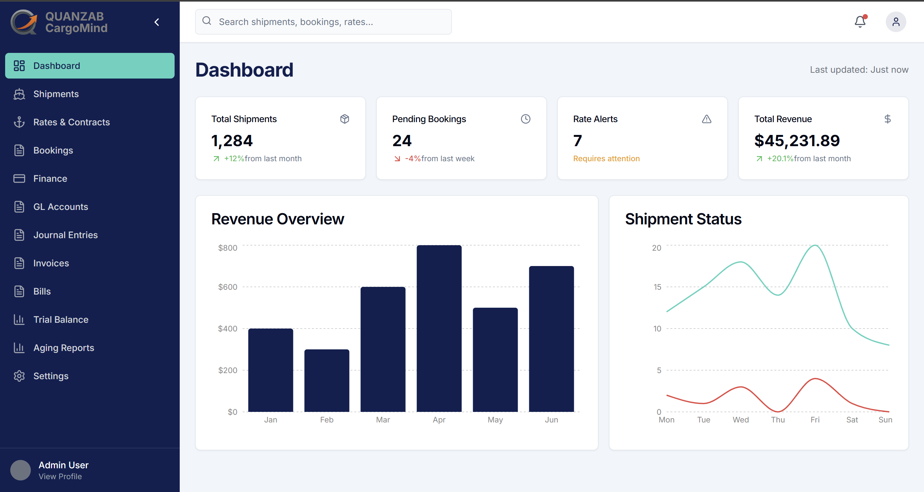The width and height of the screenshot is (924, 492).
Task: Click the View Profile link
Action: [x=60, y=477]
